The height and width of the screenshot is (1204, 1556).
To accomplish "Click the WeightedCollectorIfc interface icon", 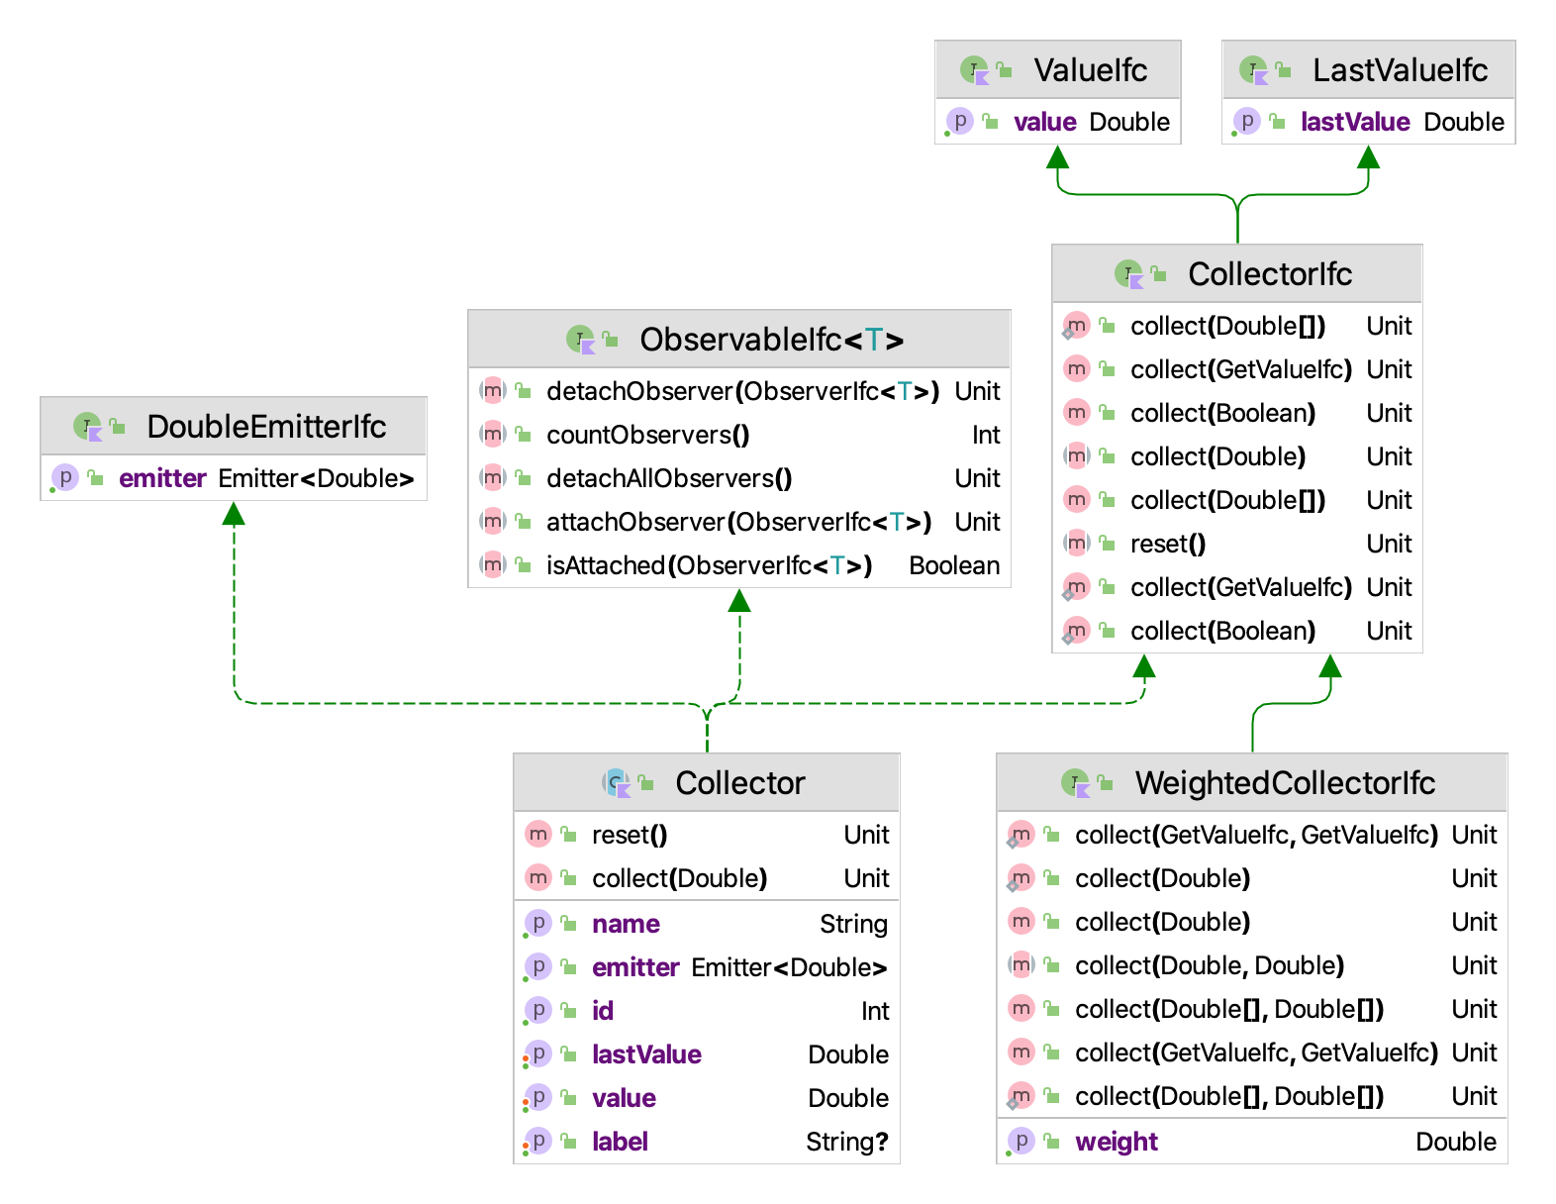I will click(1076, 783).
